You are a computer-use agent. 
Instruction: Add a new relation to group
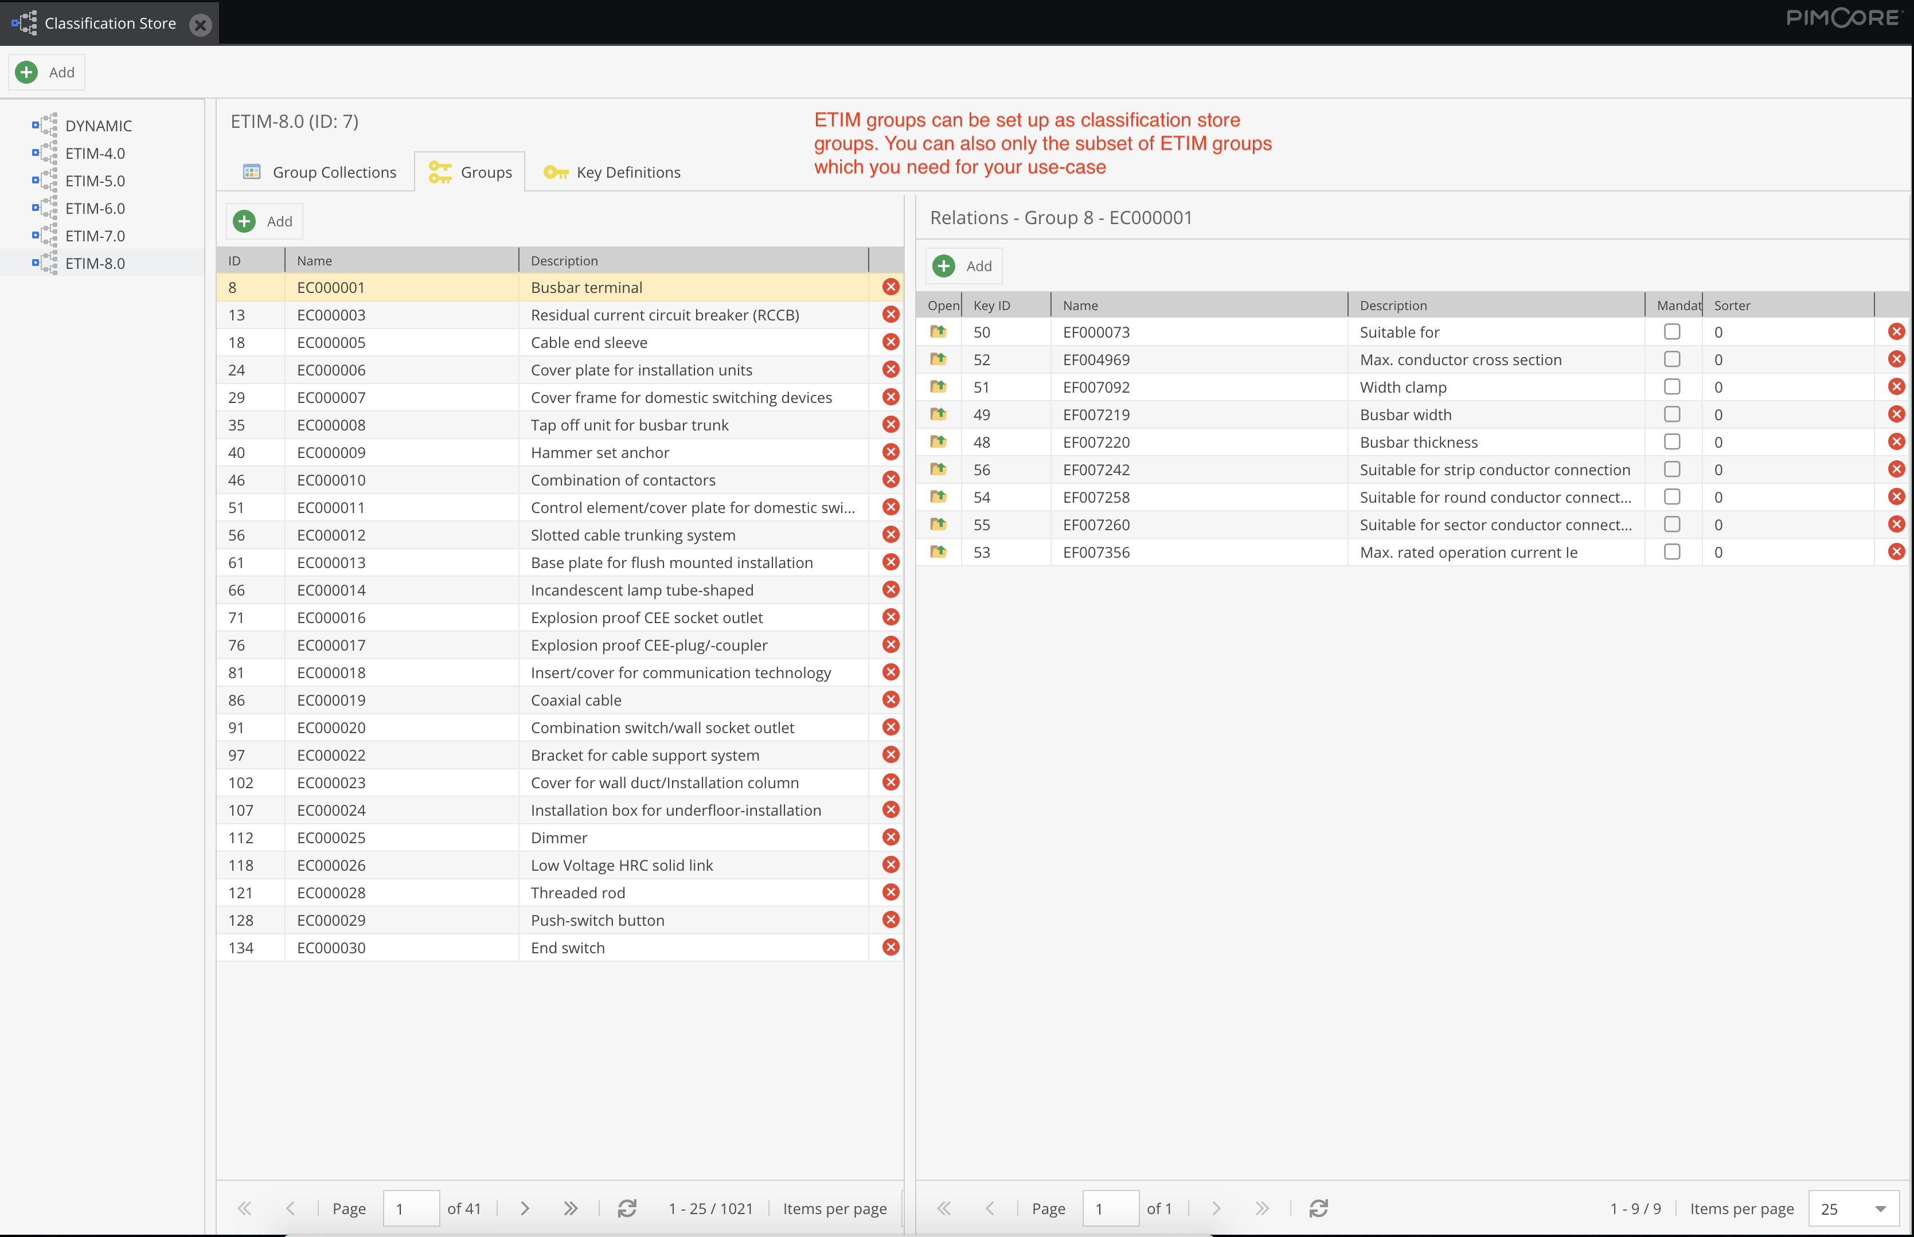[x=963, y=266]
